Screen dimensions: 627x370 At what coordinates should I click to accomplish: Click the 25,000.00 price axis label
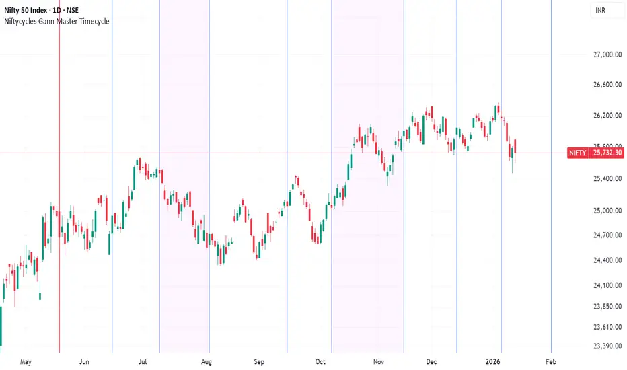point(607,211)
